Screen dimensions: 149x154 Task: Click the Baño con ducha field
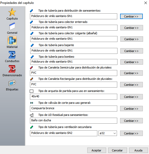click(74, 121)
